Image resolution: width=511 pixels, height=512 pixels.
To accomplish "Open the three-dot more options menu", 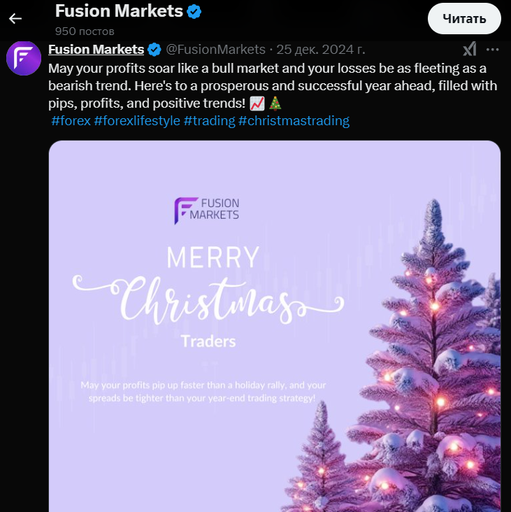I will coord(493,50).
